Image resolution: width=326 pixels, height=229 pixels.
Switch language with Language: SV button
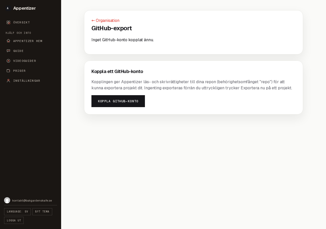tap(17, 212)
